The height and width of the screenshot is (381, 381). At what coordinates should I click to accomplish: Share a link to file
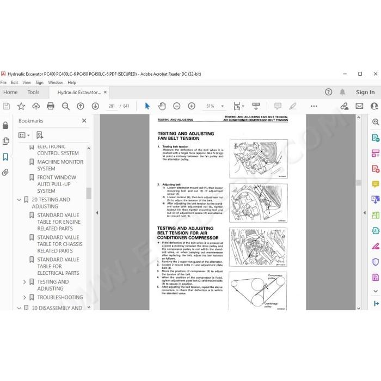[x=345, y=106]
